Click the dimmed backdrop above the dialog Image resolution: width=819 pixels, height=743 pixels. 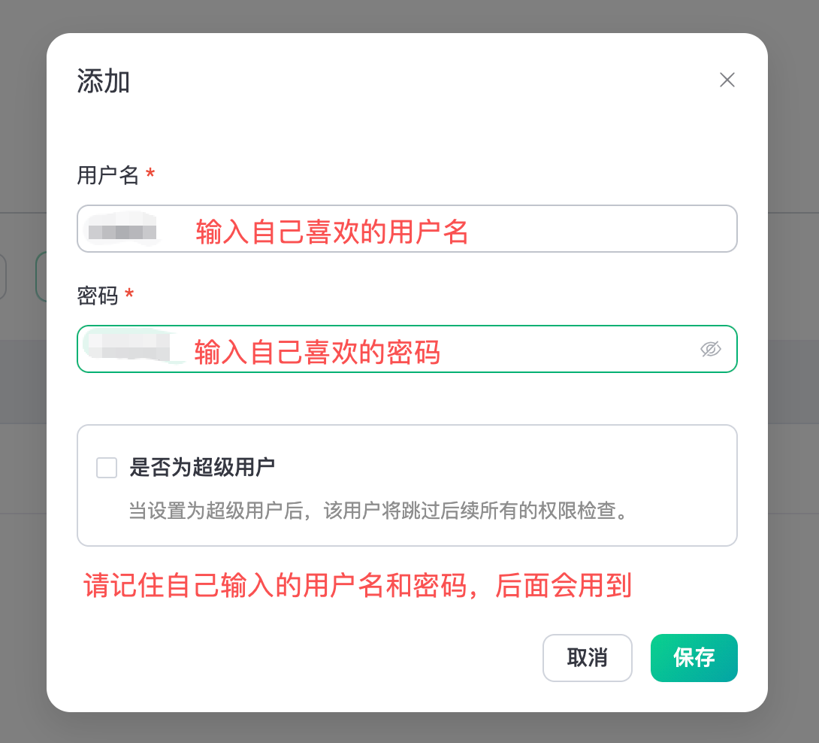pos(409,15)
